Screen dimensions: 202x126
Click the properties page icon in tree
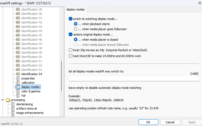tap(18, 78)
